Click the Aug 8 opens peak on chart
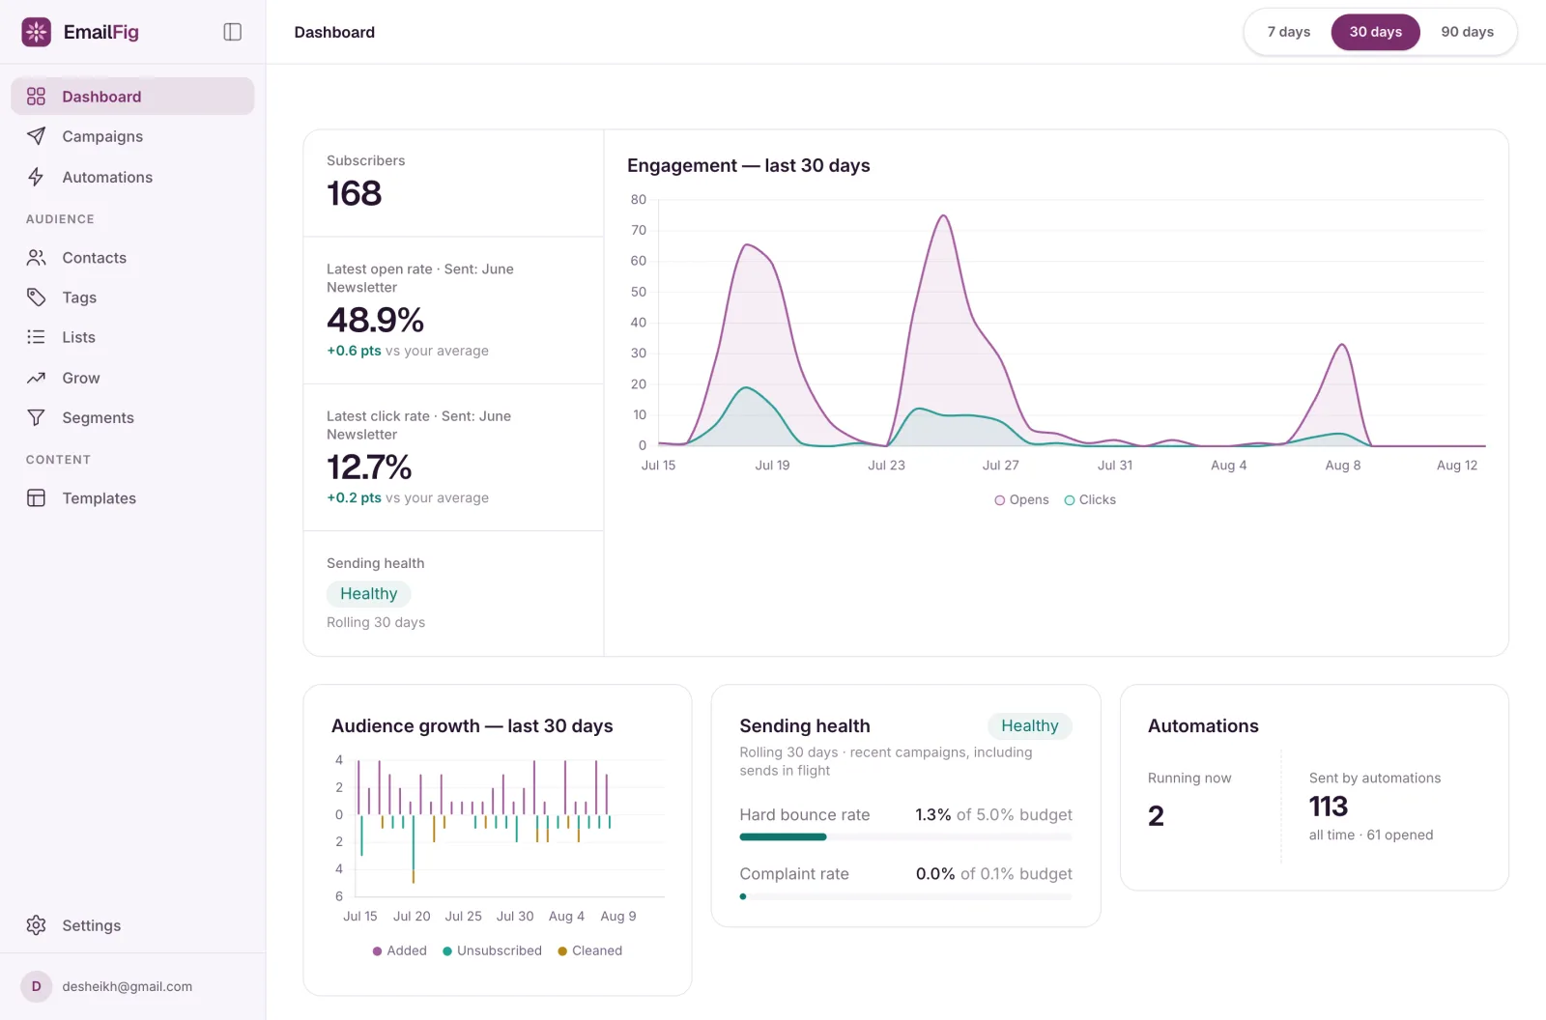The height and width of the screenshot is (1020, 1546). (1342, 345)
